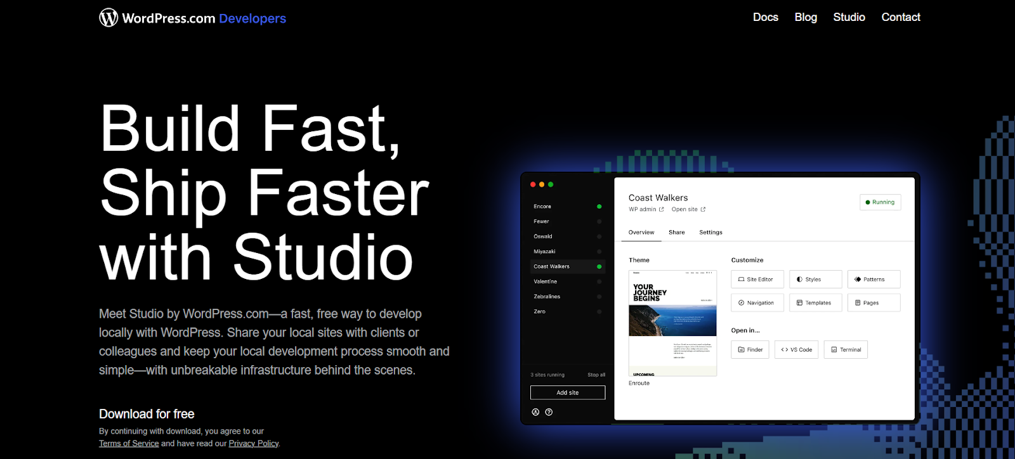Image resolution: width=1015 pixels, height=459 pixels.
Task: Select the Fewer site in sidebar
Action: click(568, 221)
